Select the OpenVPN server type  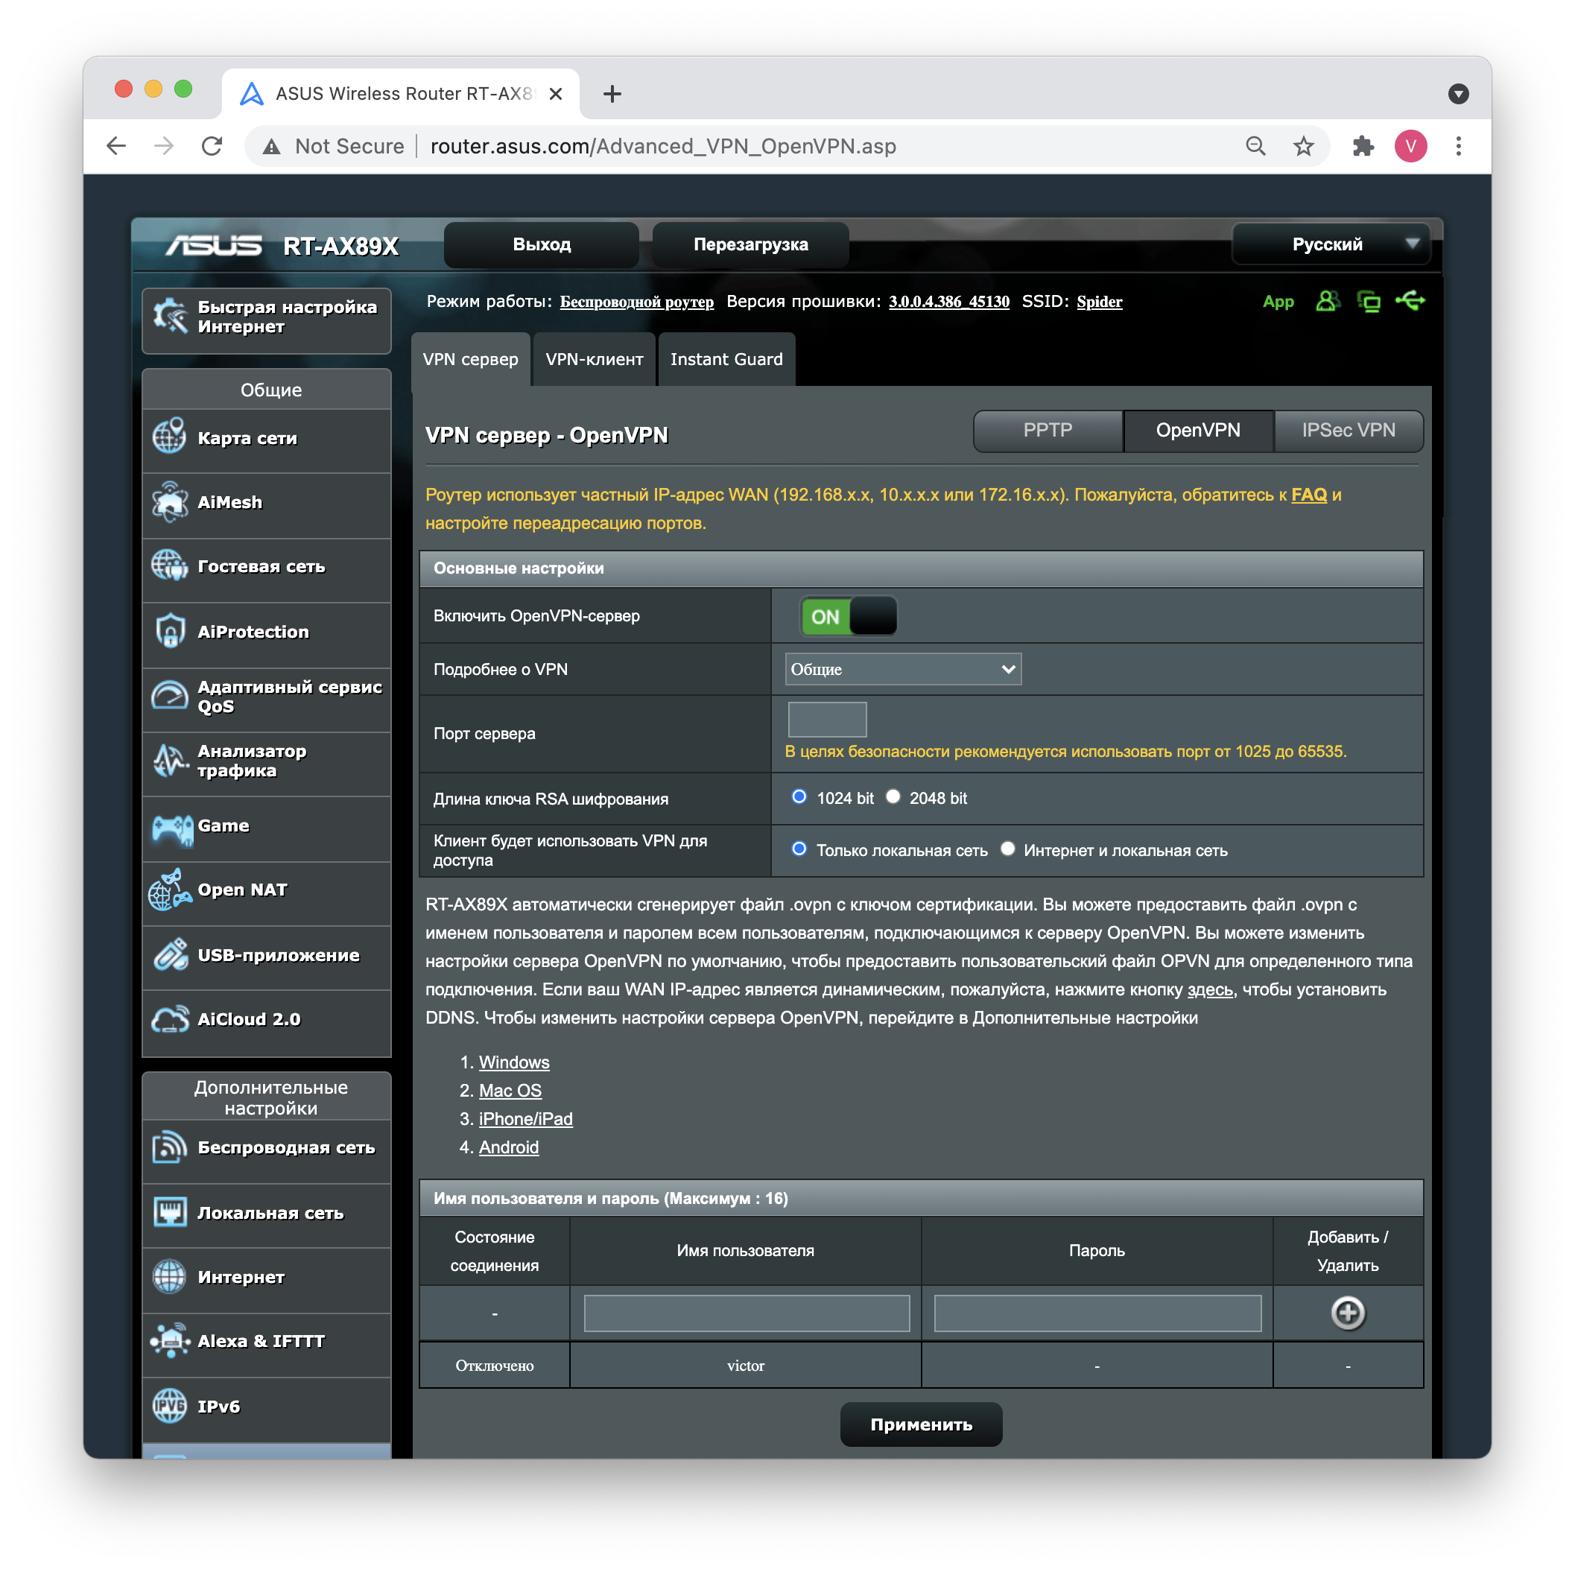[1197, 431]
